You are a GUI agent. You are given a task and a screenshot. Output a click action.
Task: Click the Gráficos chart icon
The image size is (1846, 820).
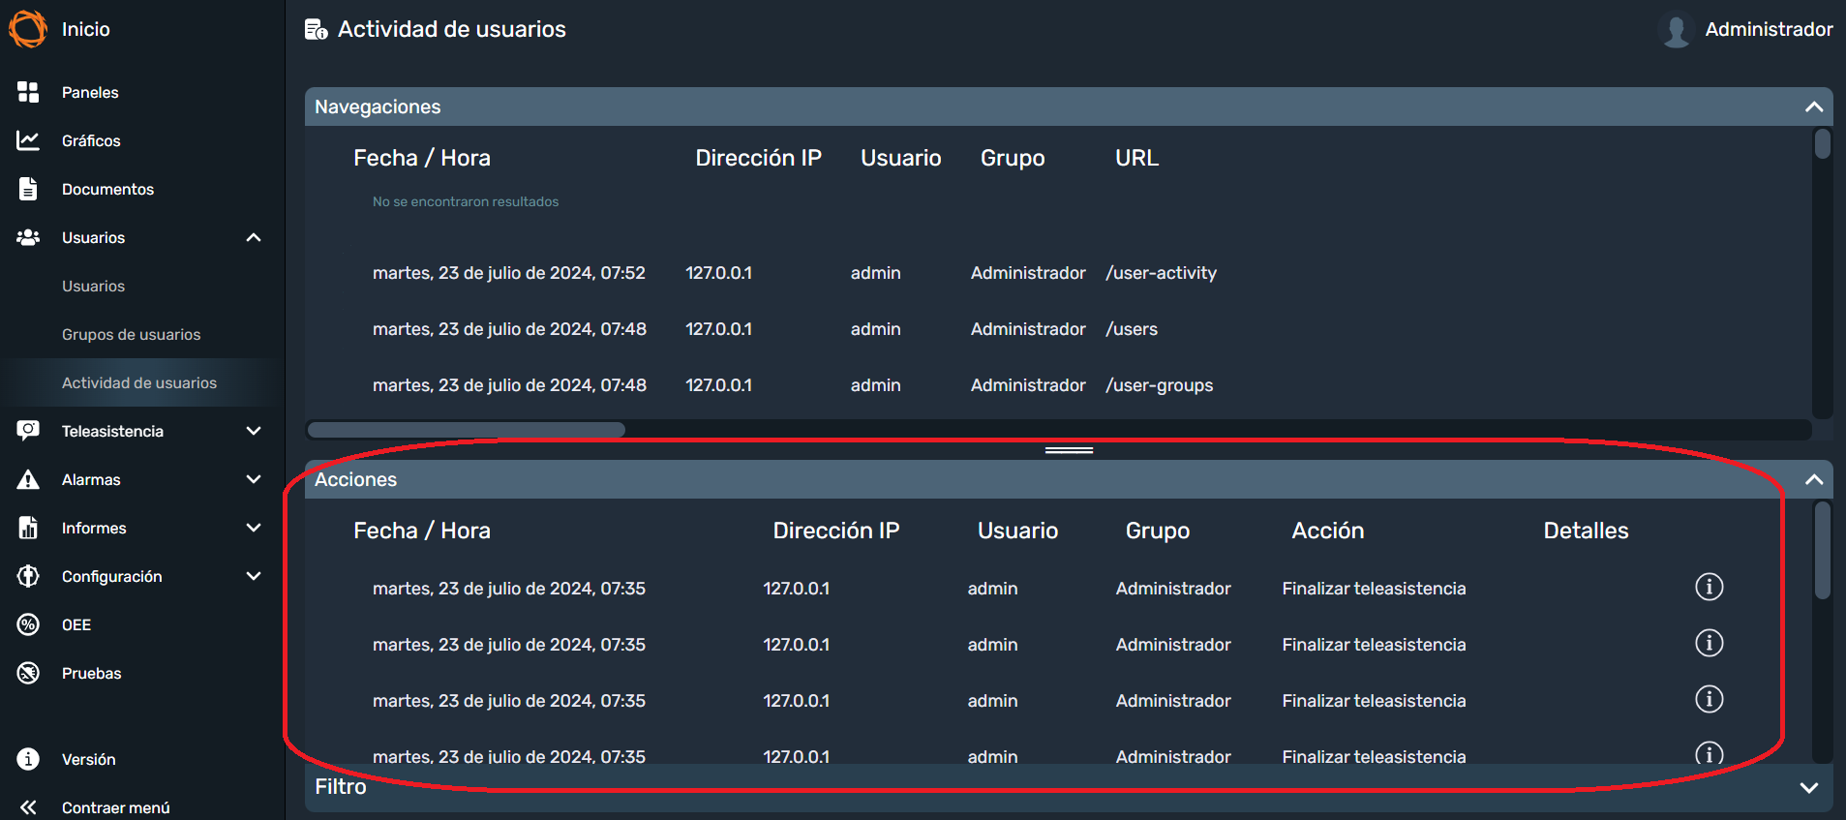click(28, 140)
